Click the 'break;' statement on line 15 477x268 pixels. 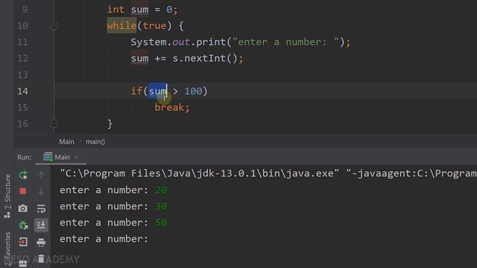click(x=172, y=107)
